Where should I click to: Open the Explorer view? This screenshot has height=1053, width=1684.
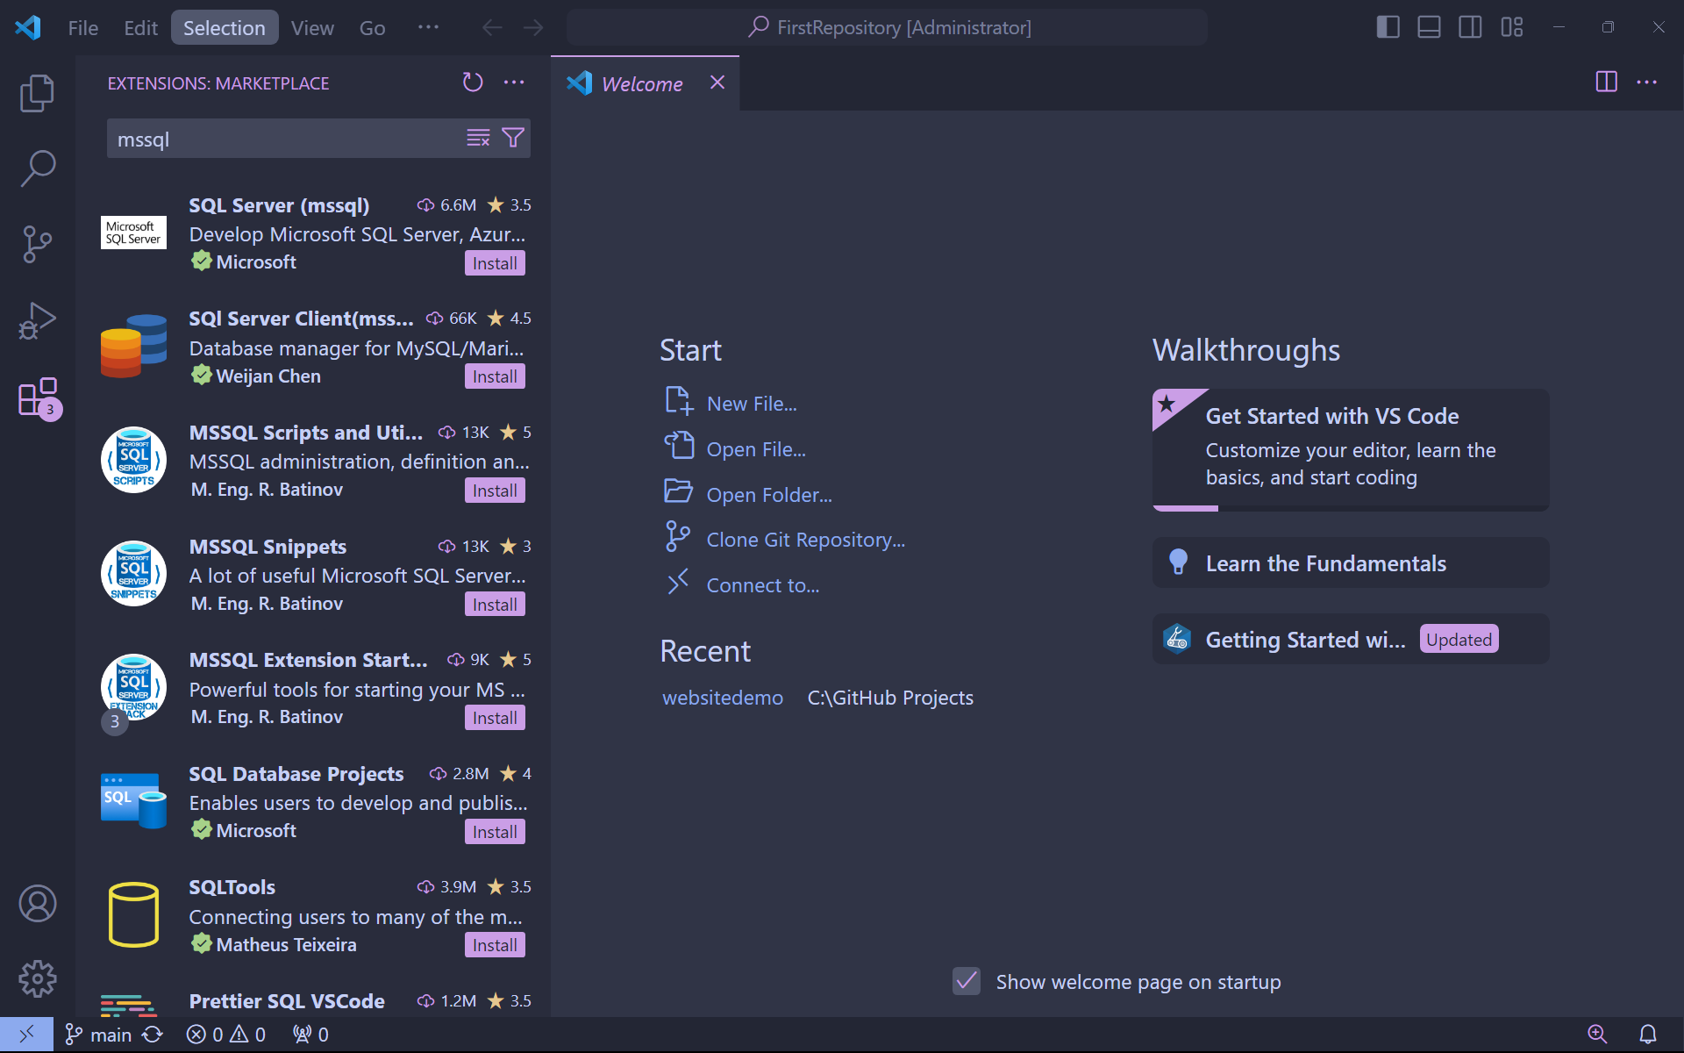(37, 92)
